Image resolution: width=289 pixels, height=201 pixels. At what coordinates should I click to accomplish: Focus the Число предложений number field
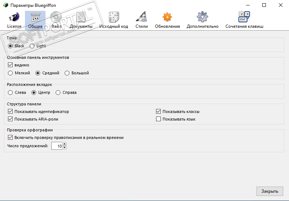coord(57,146)
